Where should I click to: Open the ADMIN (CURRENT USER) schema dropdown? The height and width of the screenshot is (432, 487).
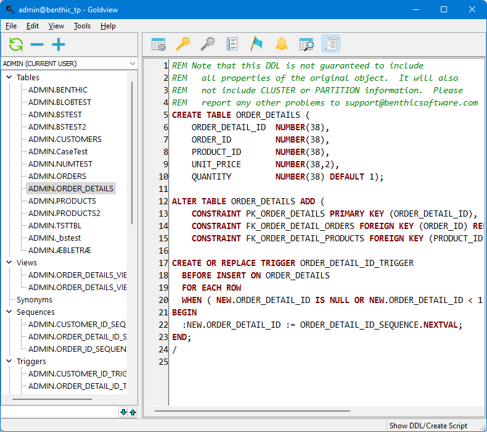(69, 64)
